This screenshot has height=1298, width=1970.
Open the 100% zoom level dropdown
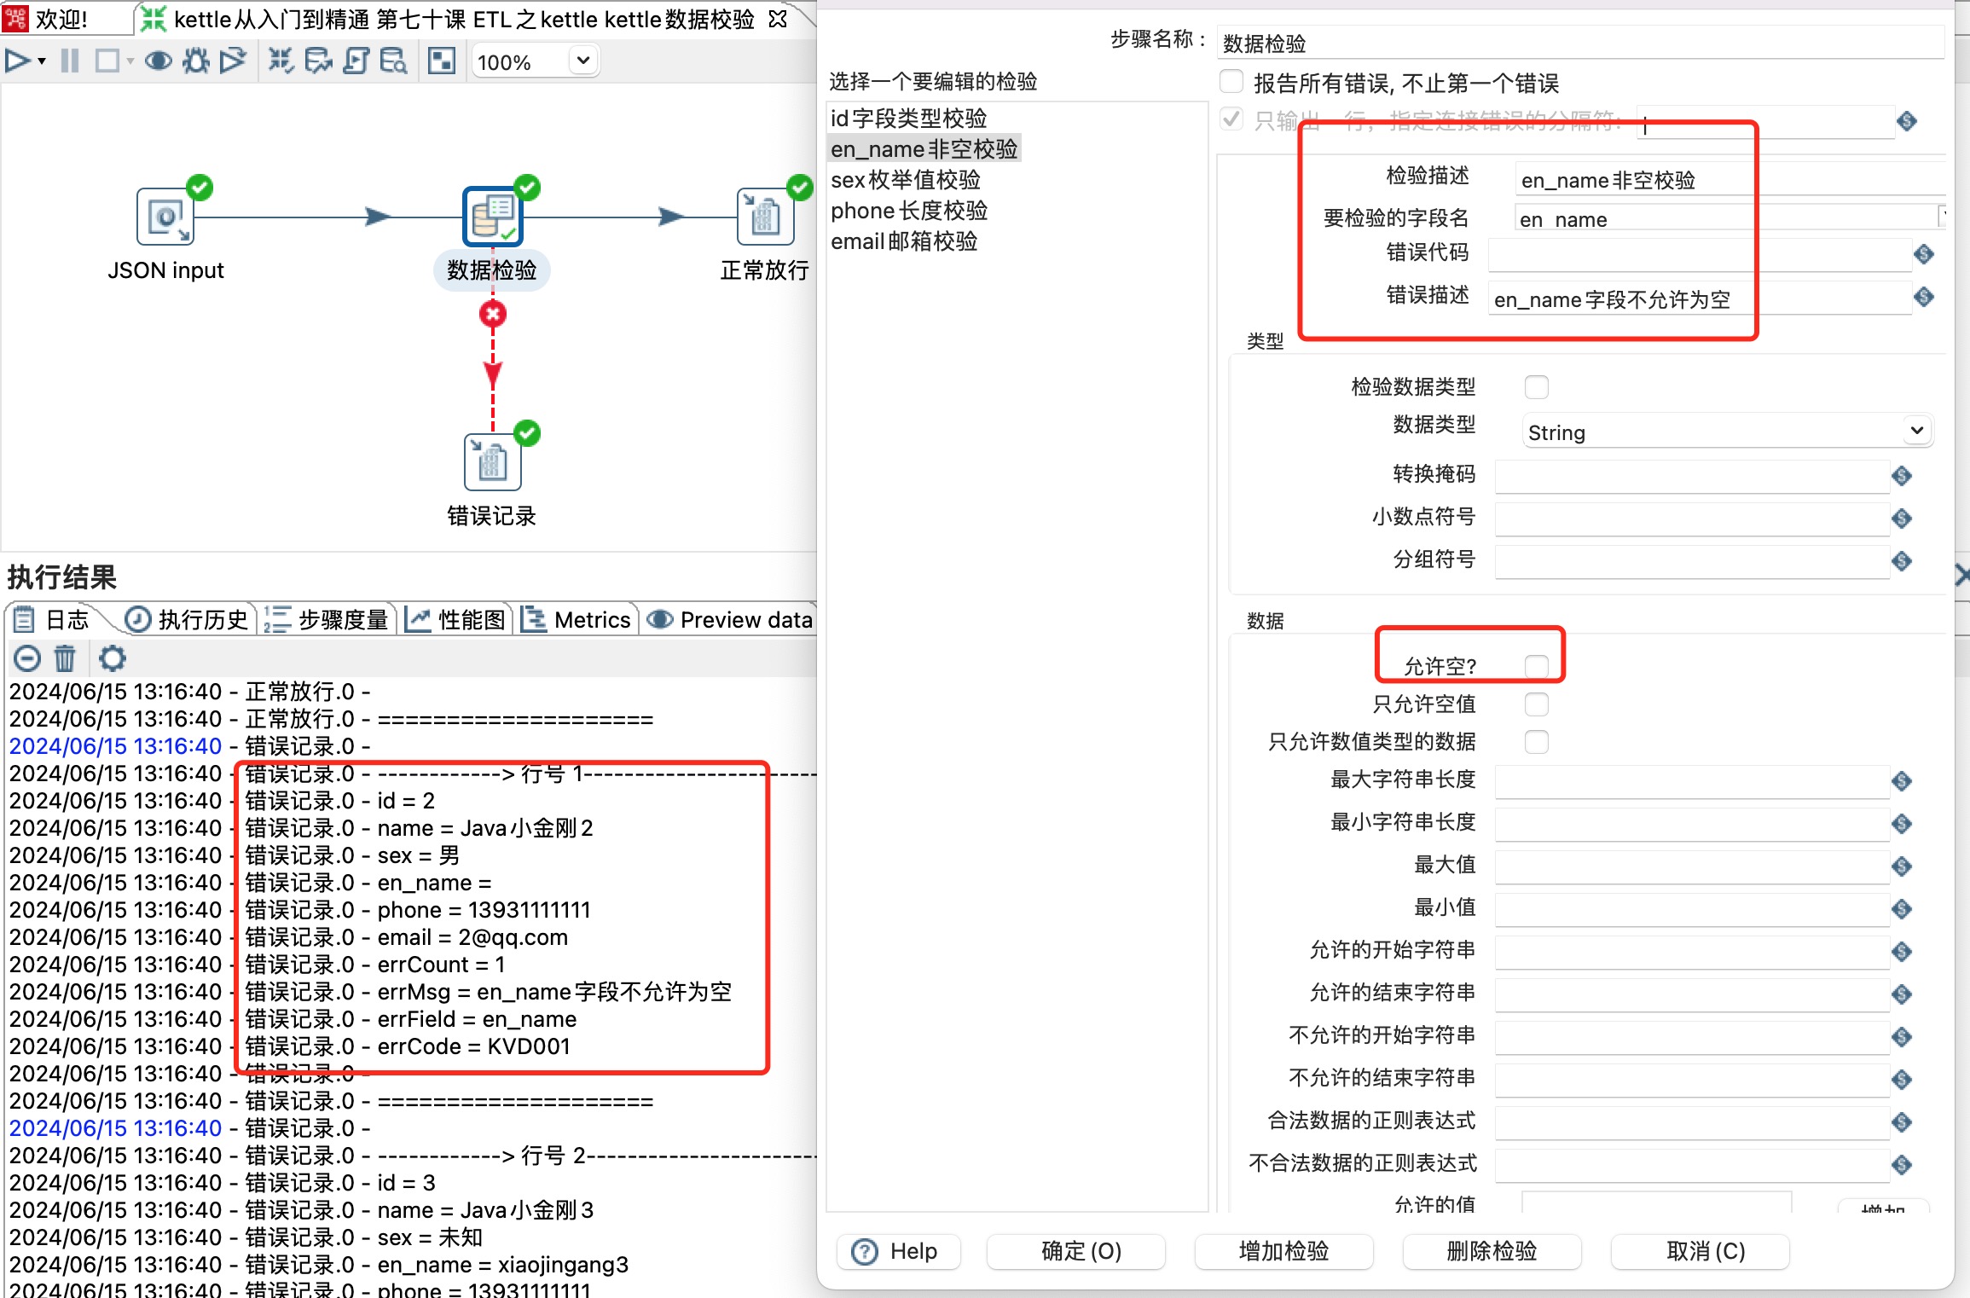click(x=583, y=61)
